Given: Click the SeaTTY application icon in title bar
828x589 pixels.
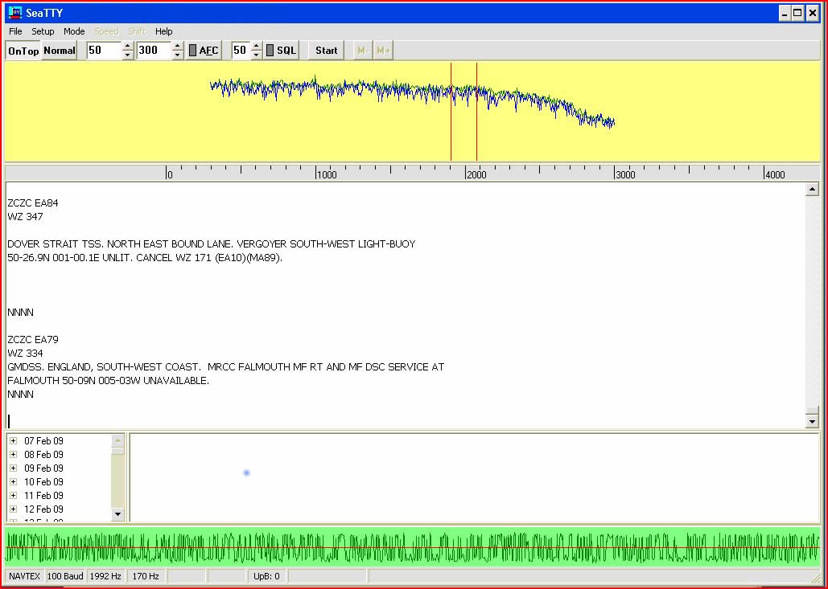Looking at the screenshot, I should coord(15,12).
